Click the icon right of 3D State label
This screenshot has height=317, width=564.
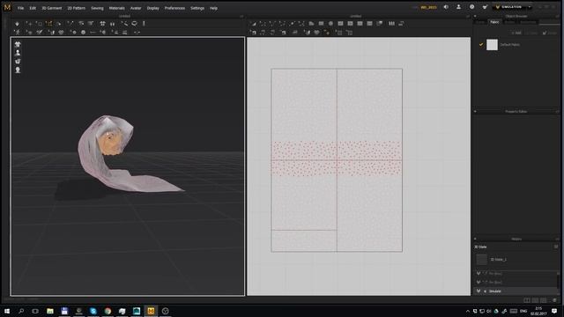point(556,247)
